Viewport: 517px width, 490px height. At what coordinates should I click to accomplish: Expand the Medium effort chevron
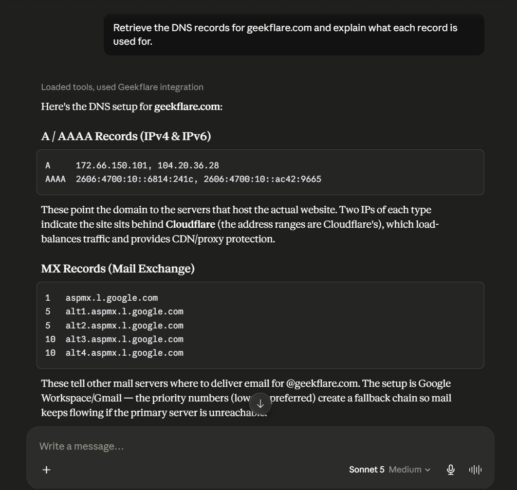tap(427, 470)
